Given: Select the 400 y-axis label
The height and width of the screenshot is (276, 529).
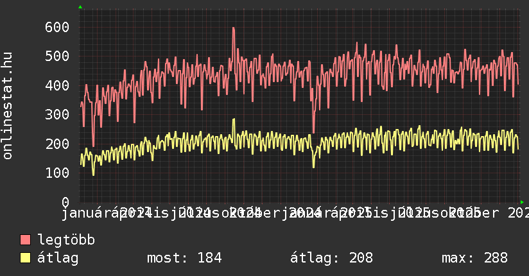Looking at the screenshot, I should pyautogui.click(x=57, y=85).
